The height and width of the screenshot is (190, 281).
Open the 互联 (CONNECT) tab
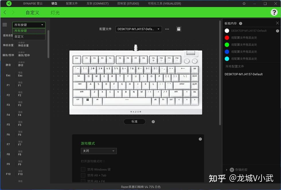(x=97, y=3)
